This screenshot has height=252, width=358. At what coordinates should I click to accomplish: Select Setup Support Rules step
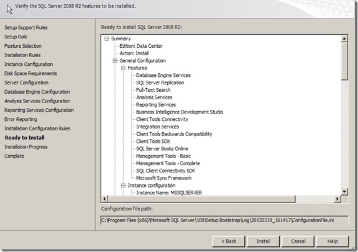tap(26, 27)
